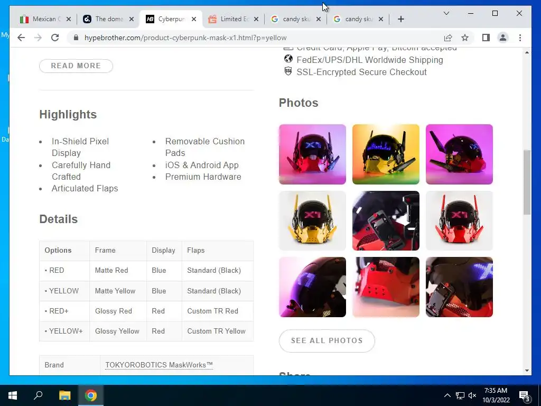This screenshot has width=541, height=406.
Task: Close the 'The doma' tab
Action: point(132,19)
